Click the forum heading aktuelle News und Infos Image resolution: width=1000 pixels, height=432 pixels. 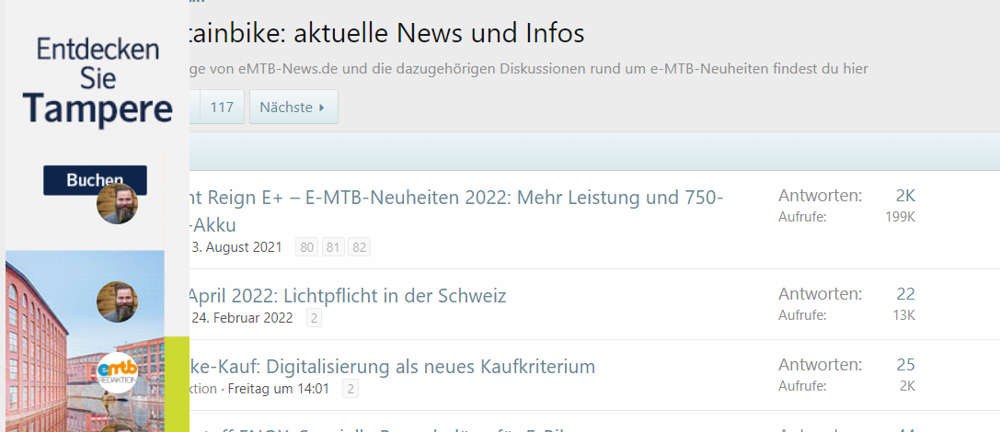coord(386,34)
